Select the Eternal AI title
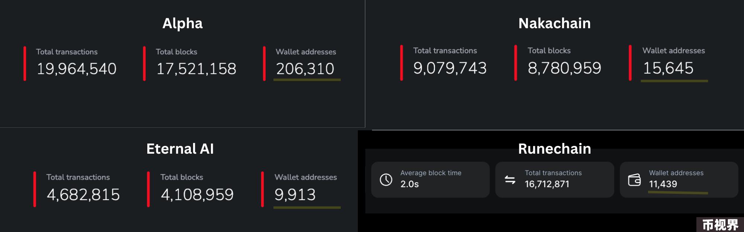This screenshot has width=744, height=232. coord(180,149)
